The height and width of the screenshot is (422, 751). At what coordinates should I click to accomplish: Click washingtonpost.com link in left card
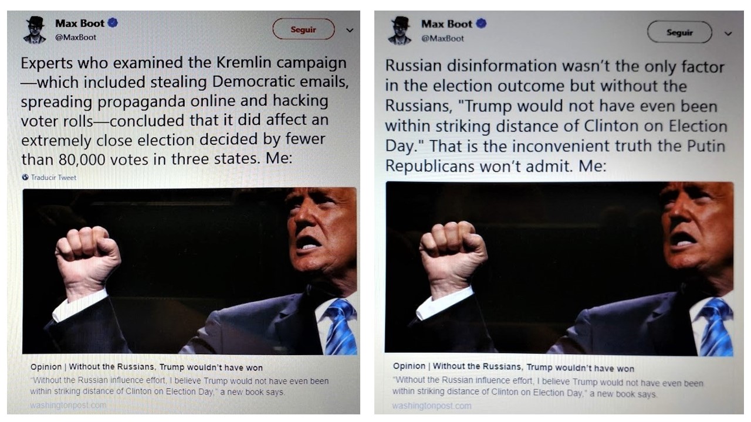(69, 405)
